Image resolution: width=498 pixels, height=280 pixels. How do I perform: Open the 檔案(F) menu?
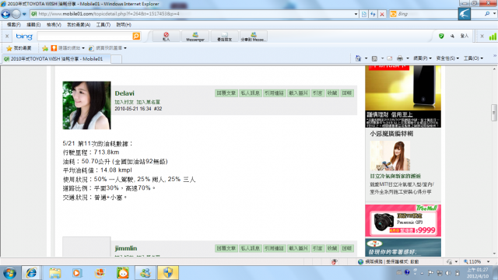14,25
